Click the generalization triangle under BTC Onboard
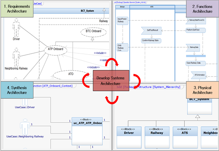219x151 pixels. pyautogui.click(x=93, y=39)
